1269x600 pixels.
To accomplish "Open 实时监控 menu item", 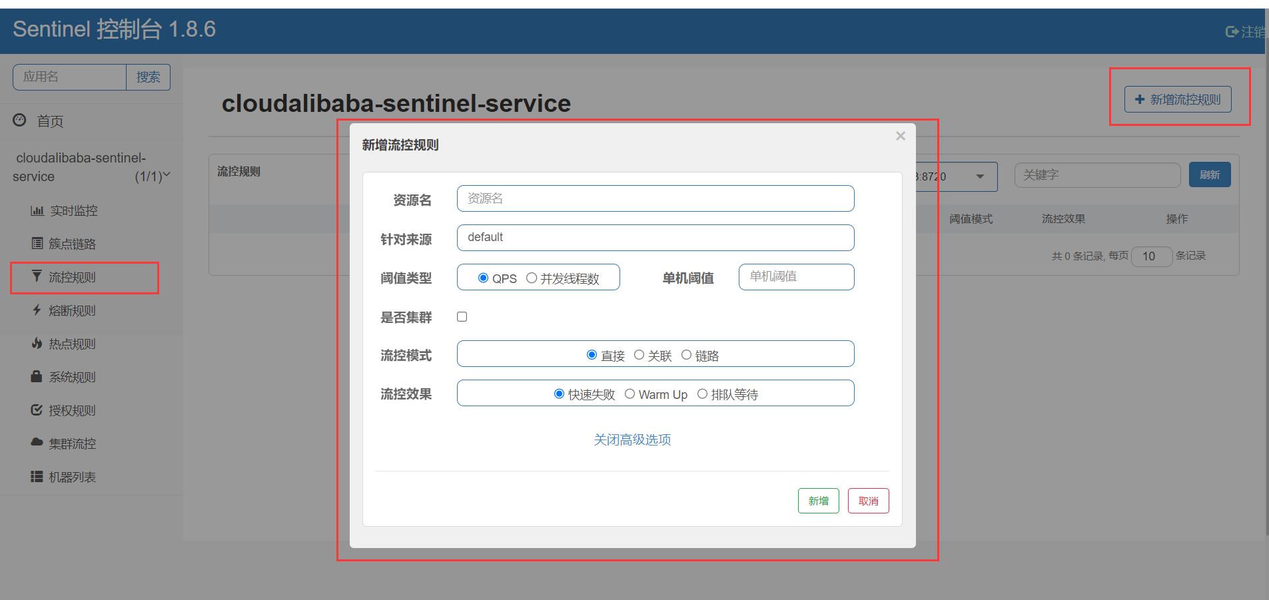I will coord(73,210).
